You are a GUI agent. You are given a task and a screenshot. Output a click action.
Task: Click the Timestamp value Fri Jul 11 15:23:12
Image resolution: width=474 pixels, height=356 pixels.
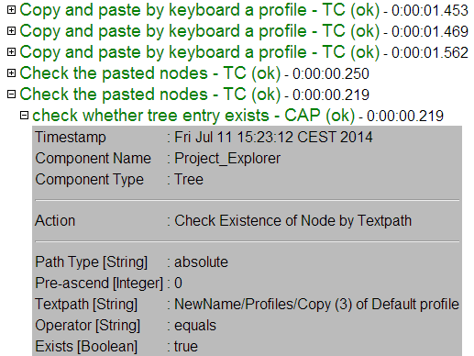(273, 137)
